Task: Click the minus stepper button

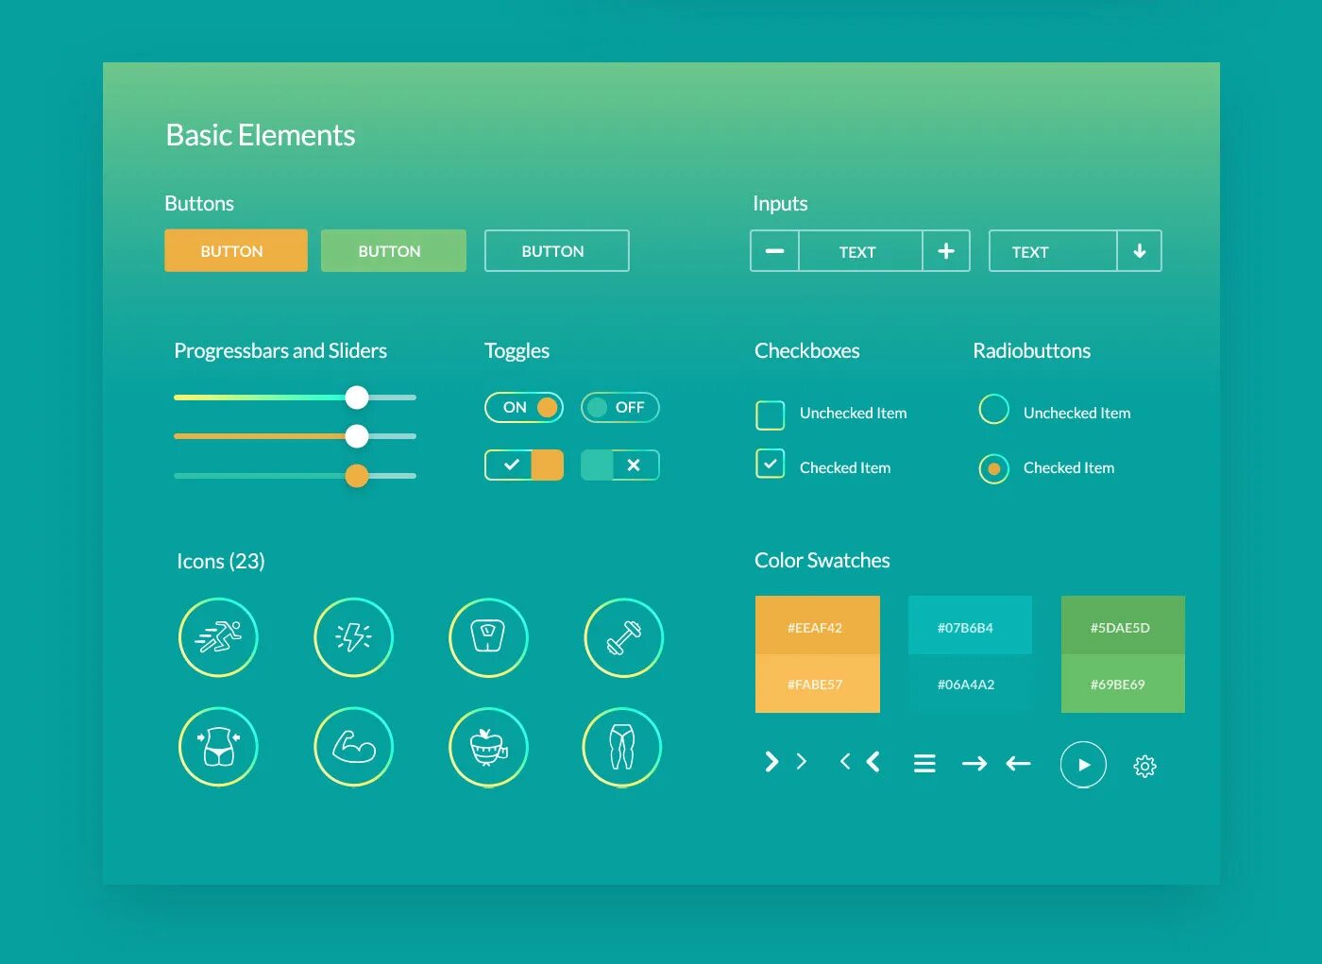Action: (774, 251)
